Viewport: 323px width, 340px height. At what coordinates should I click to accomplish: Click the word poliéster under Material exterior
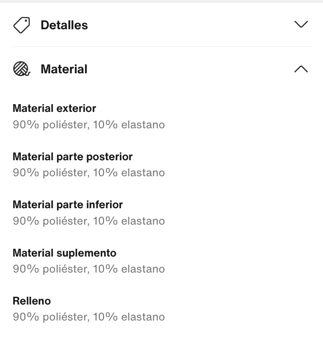(66, 125)
